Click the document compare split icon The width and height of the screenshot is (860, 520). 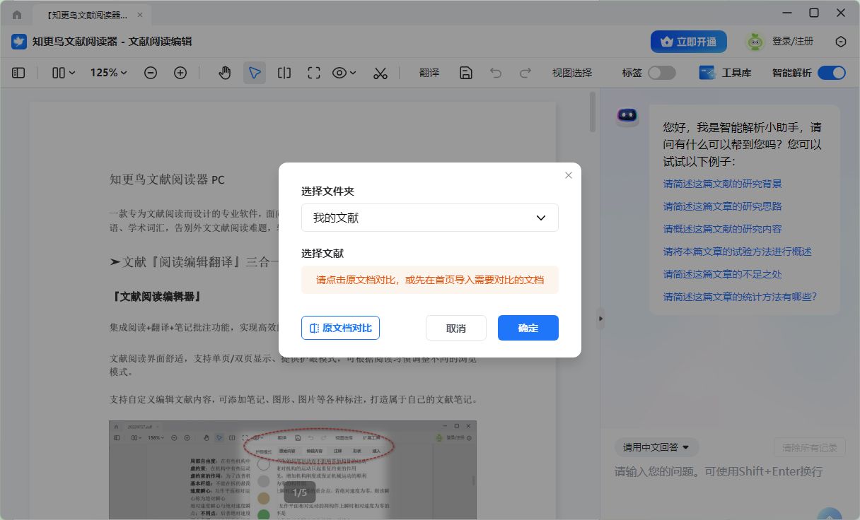pyautogui.click(x=284, y=73)
